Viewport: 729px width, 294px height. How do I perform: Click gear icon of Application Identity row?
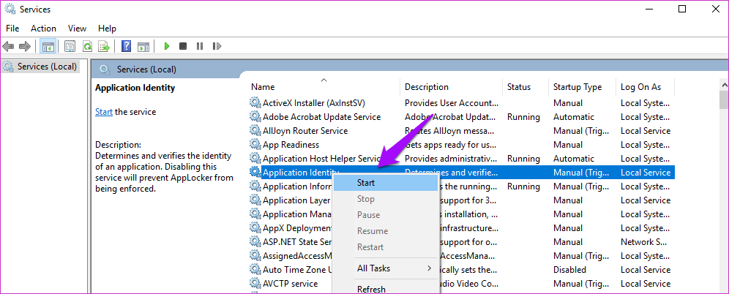(255, 173)
